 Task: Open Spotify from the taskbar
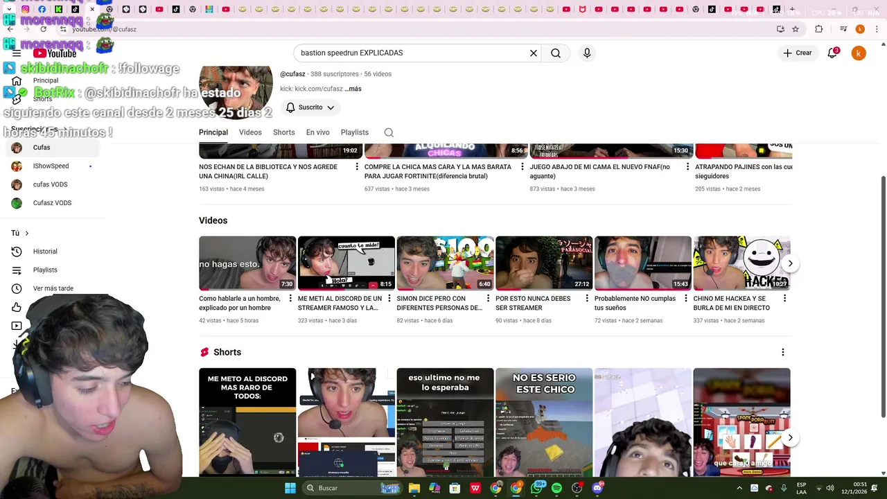pos(556,488)
